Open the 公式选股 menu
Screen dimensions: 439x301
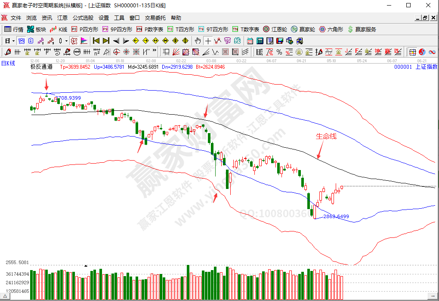tap(83, 18)
